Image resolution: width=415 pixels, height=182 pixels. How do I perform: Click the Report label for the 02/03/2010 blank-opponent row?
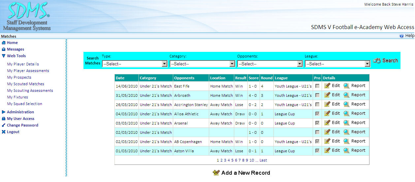[x=358, y=132]
